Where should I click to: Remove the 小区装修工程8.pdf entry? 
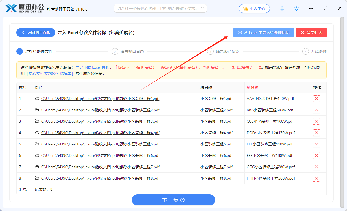[x=316, y=178]
